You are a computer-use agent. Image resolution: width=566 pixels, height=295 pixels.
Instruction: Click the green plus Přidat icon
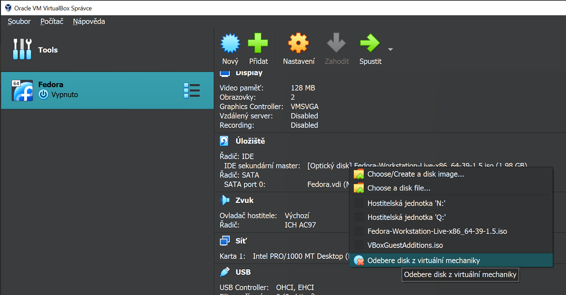[x=258, y=43]
